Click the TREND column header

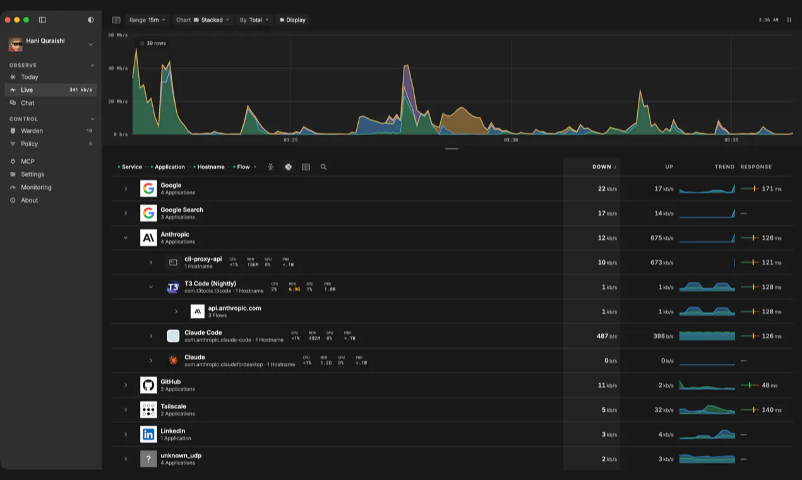click(x=724, y=167)
